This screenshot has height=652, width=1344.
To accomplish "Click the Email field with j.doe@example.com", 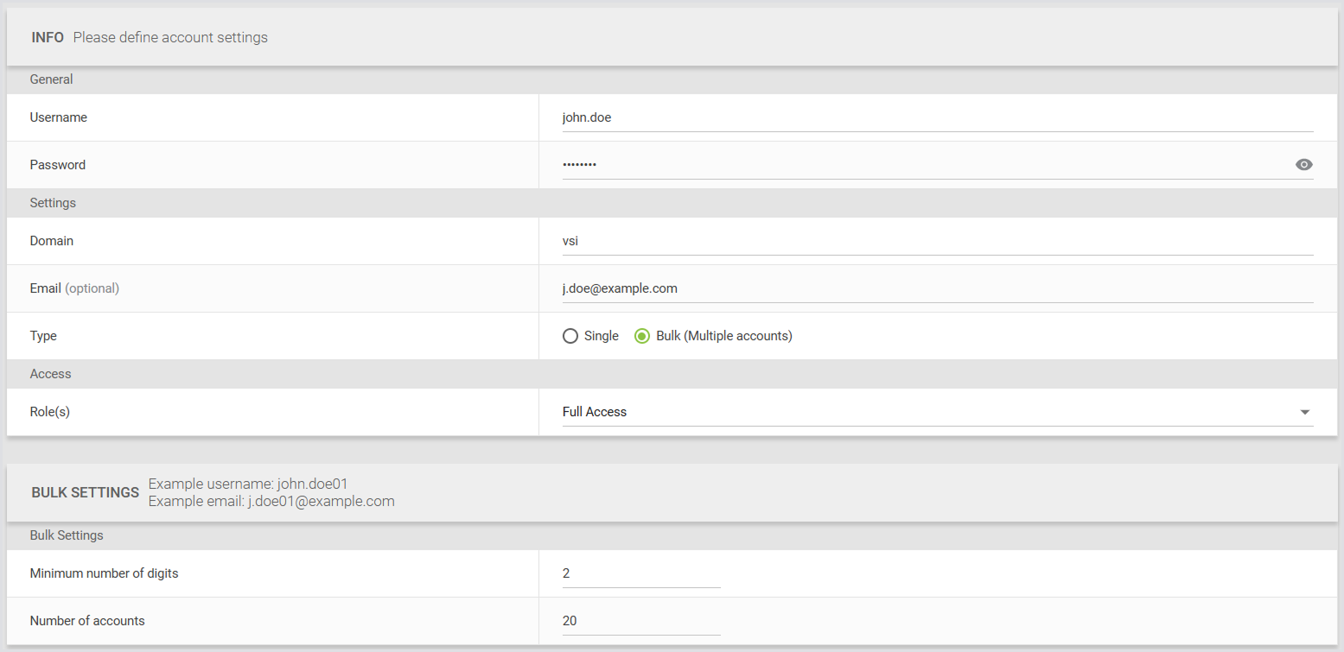I will [937, 288].
